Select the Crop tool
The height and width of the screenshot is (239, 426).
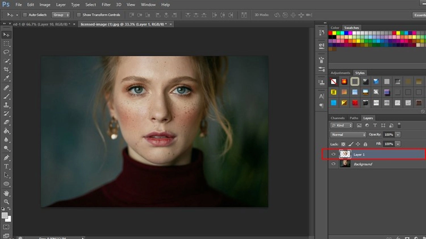point(6,69)
